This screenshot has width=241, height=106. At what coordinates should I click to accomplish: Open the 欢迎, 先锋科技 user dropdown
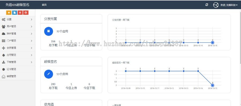tap(229, 5)
